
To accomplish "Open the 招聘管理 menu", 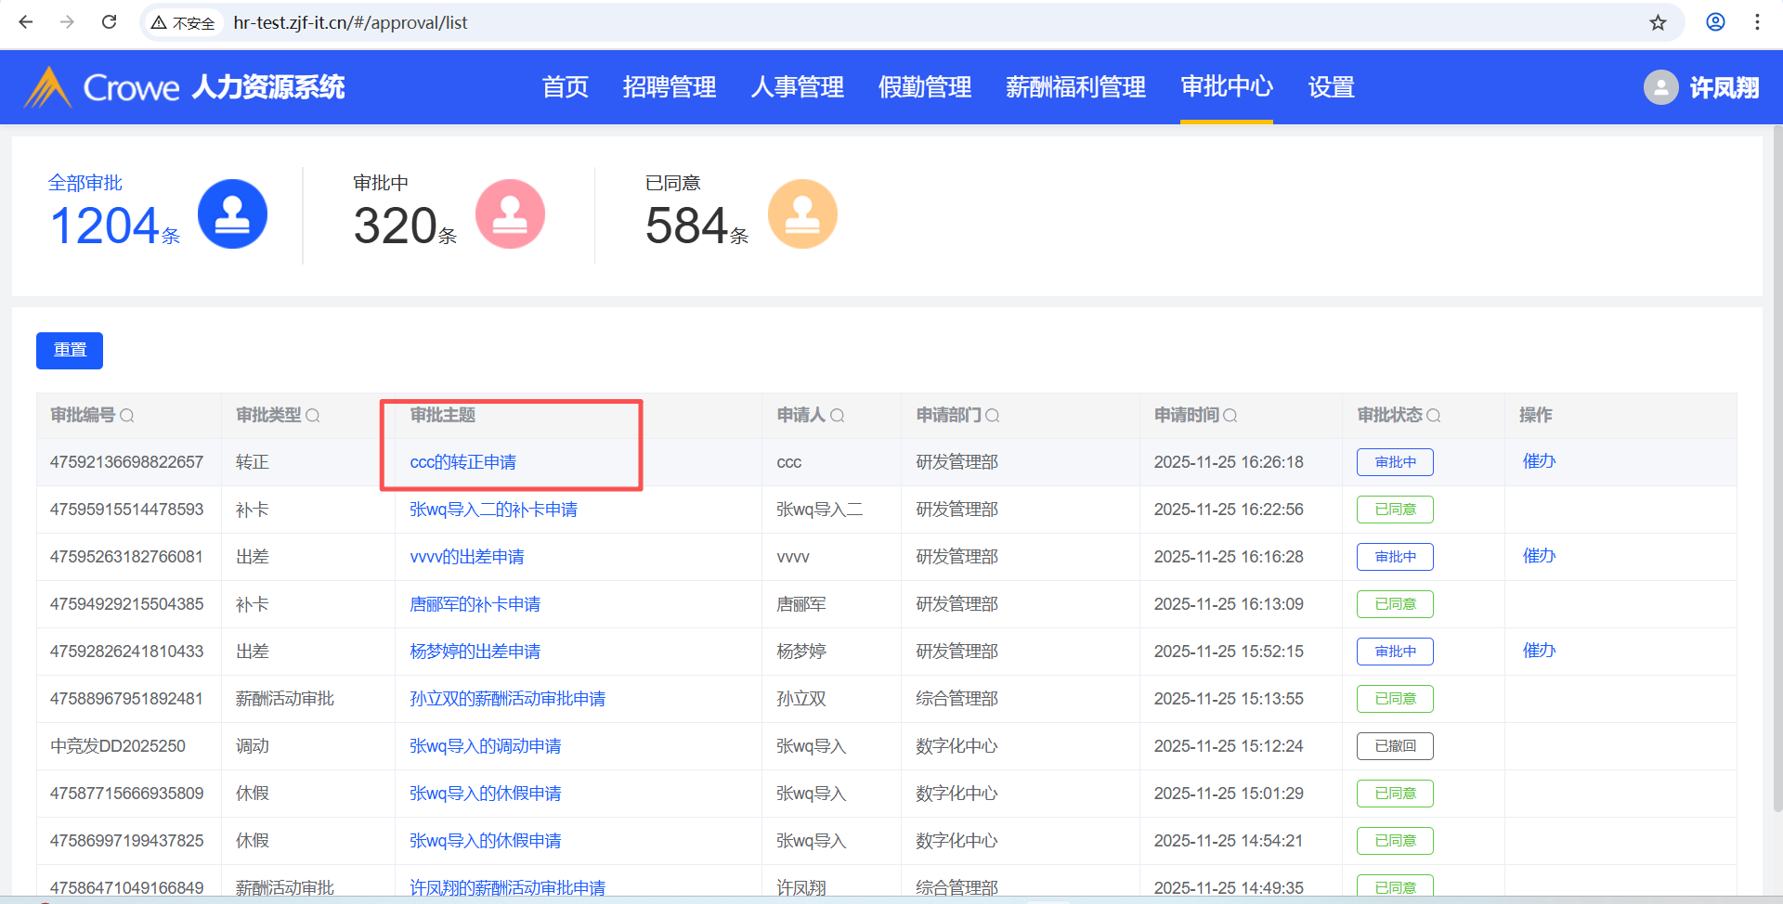I will [669, 87].
